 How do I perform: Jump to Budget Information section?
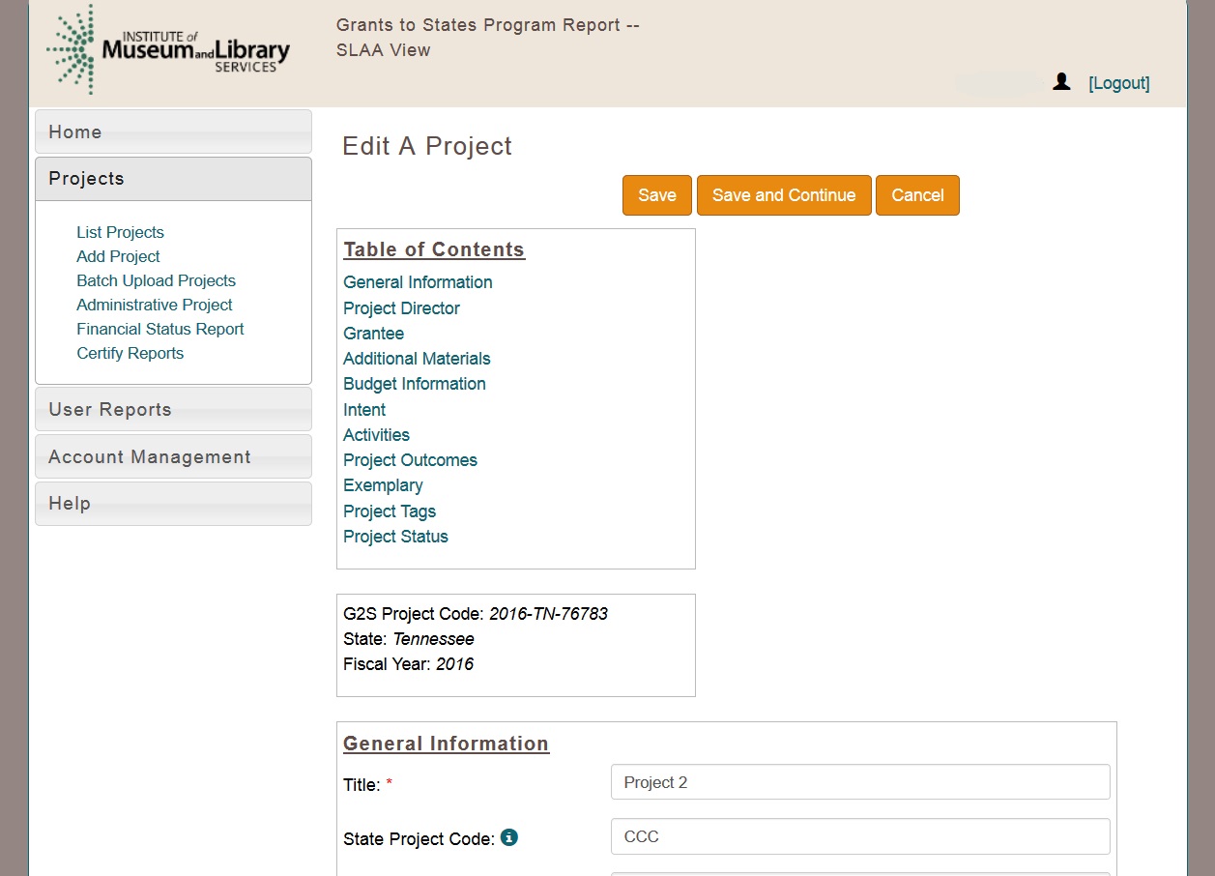pos(415,384)
